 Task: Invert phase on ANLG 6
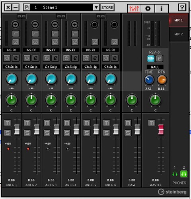(115, 42)
